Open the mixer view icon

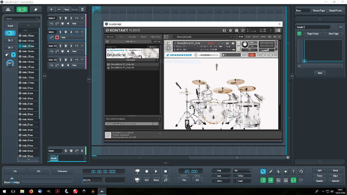8,9
